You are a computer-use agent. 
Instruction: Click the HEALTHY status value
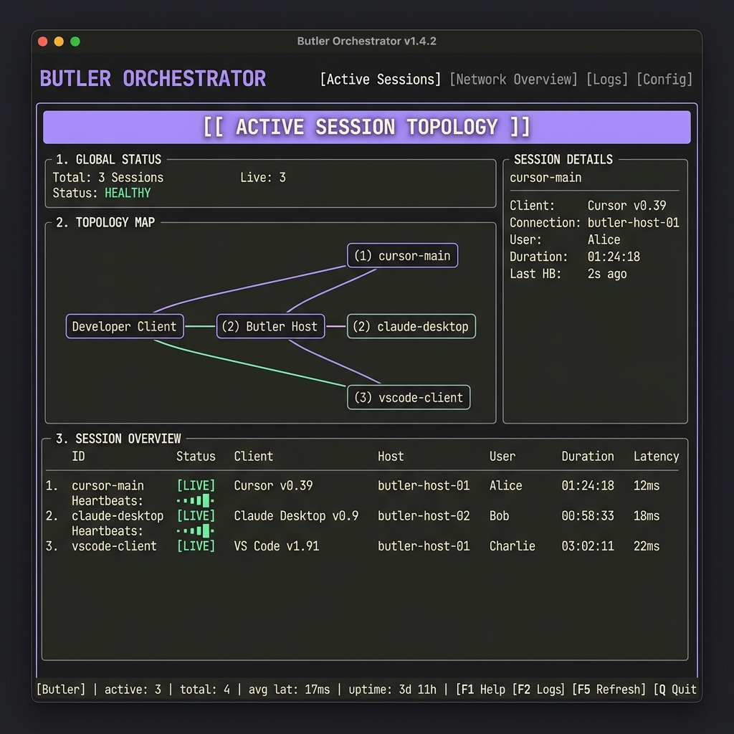(128, 193)
